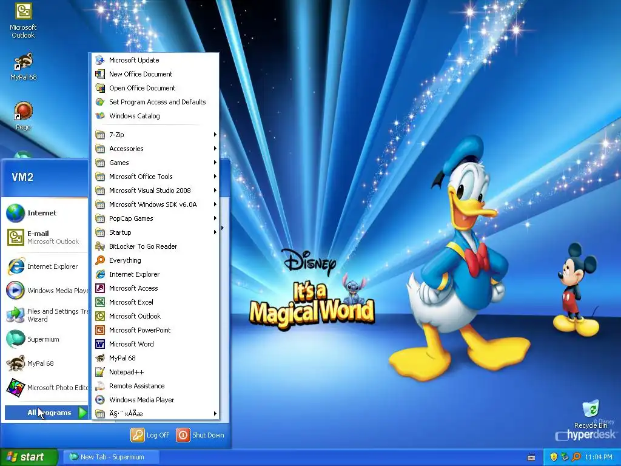Click the Microsoft Outlook desktop shortcut

23,21
